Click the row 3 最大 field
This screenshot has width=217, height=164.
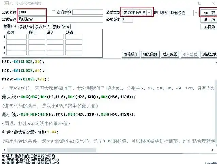(x=55, y=48)
